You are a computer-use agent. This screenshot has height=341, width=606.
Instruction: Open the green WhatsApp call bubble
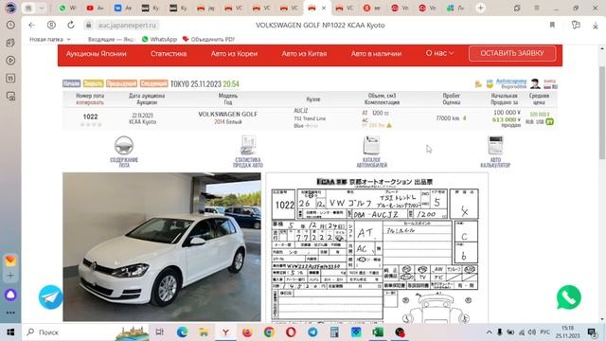[568, 297]
